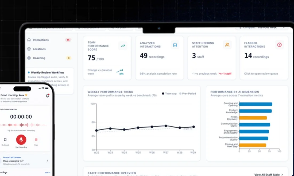The height and width of the screenshot is (176, 294).
Task: Open notifications bell on the phone app
Action: 47,96
